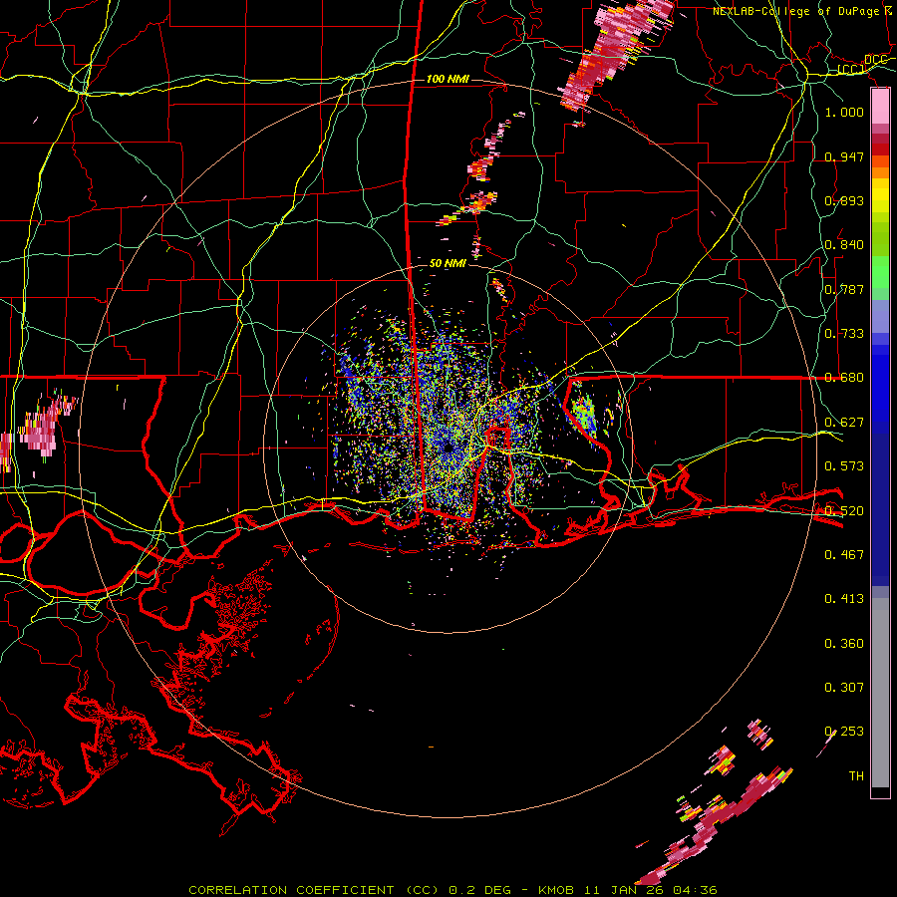Click the 0.947 scale value
The height and width of the screenshot is (897, 897).
click(844, 156)
